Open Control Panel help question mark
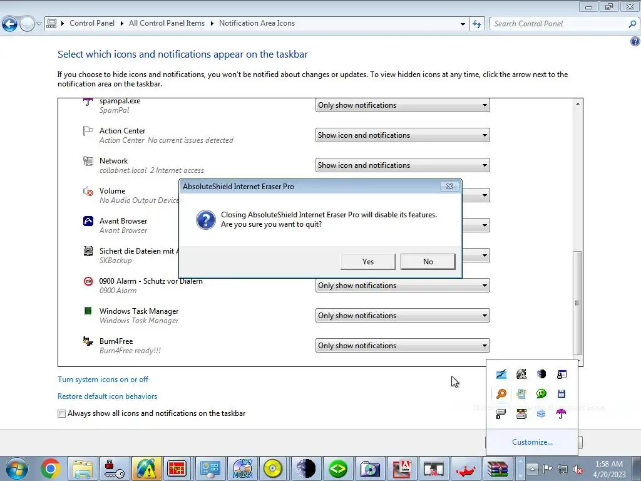641x481 pixels. point(635,41)
